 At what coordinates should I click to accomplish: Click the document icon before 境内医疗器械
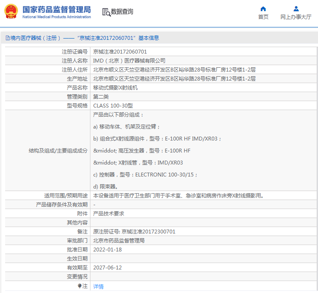7,38
